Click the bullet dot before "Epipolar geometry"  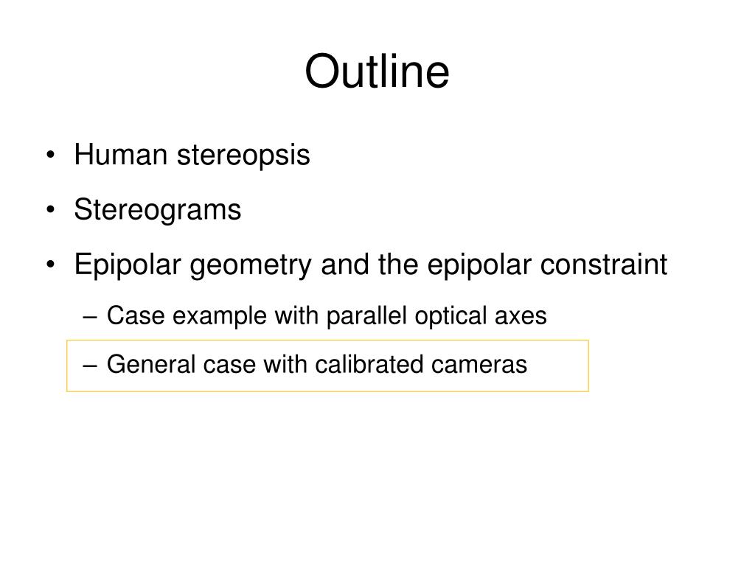click(x=51, y=265)
